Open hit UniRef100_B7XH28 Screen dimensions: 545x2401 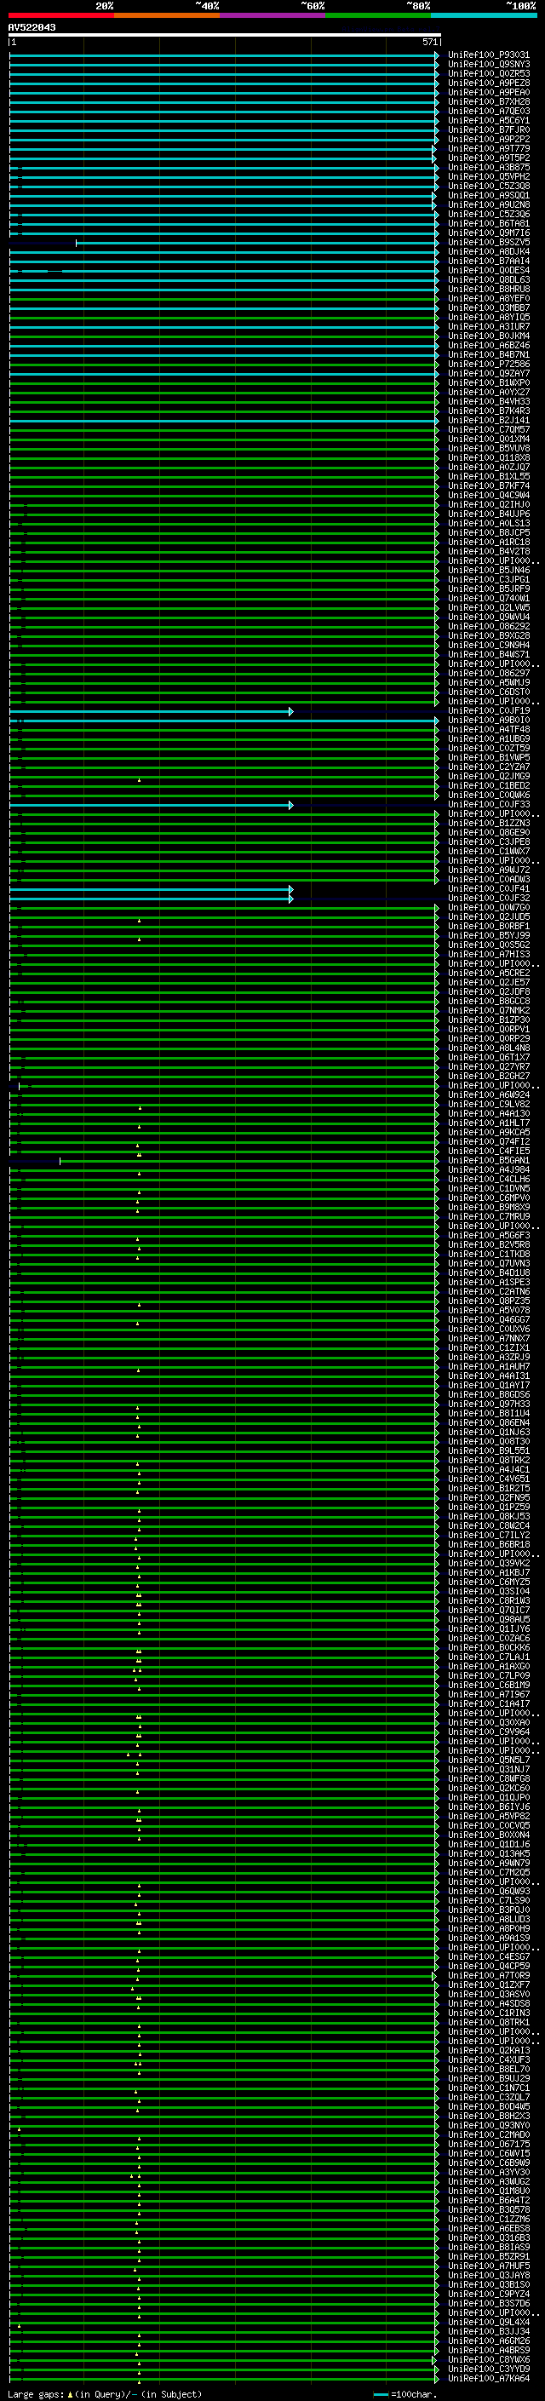coord(489,101)
